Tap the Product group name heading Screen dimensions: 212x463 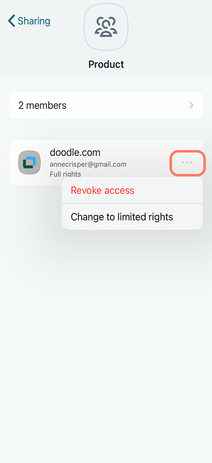click(106, 64)
